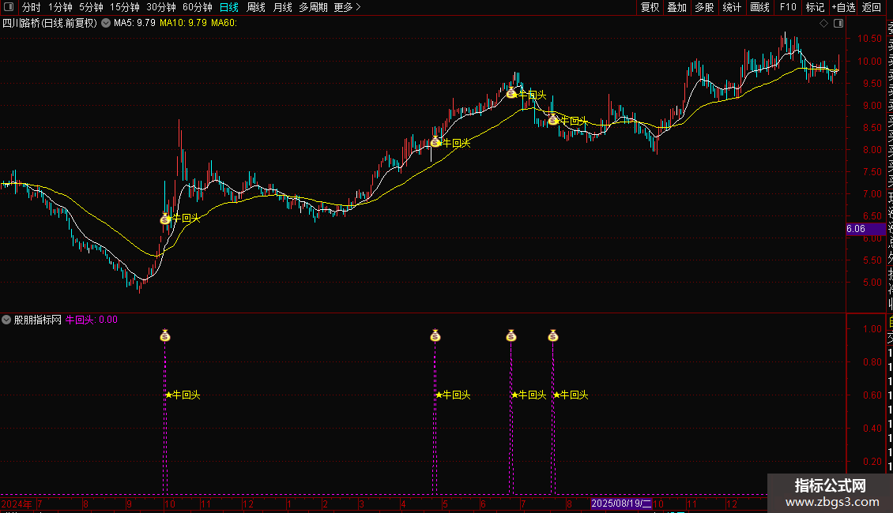Open 多周期 multi-period view

[313, 7]
